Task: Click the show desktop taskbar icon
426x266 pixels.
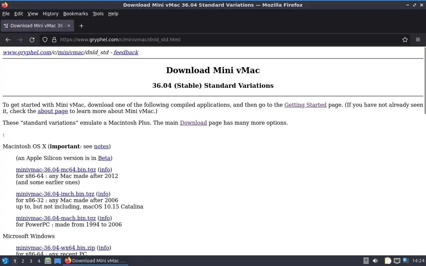Action: 58,261
